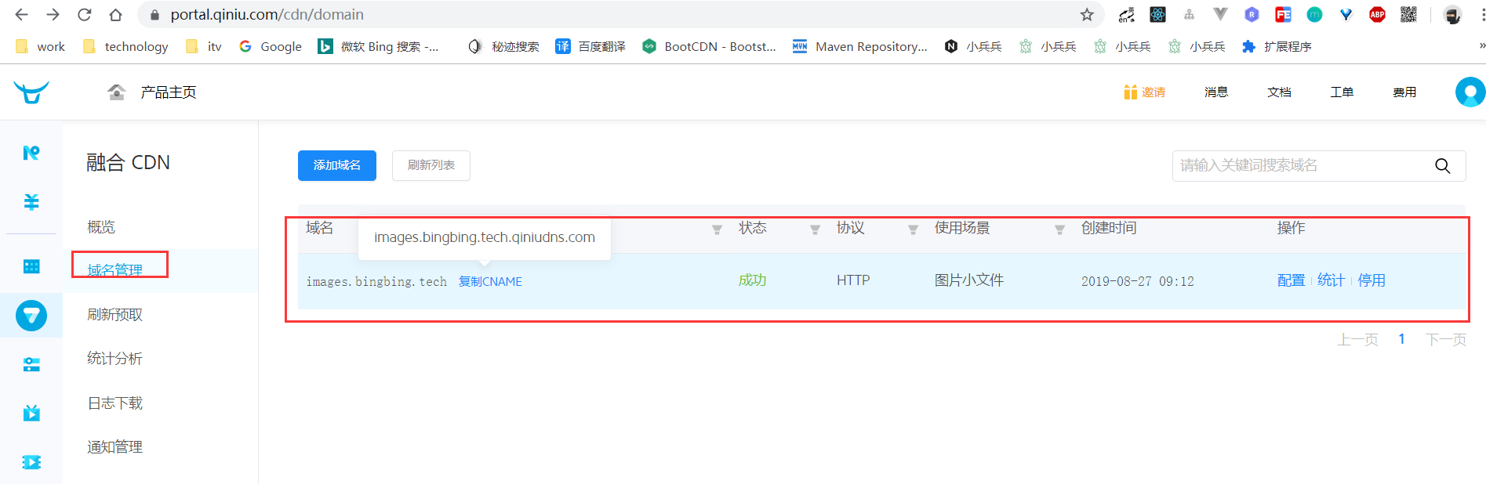The image size is (1486, 484).
Task: Open 邀请 in the header
Action: 1145,92
